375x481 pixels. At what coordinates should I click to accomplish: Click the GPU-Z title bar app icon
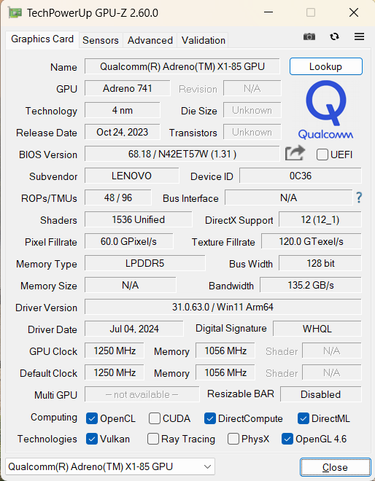(15, 13)
